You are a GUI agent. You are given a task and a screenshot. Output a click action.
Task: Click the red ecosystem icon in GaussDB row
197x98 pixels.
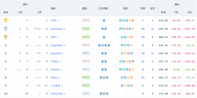128,53
